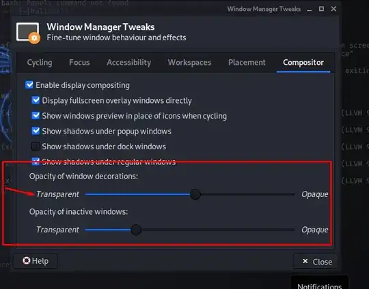369x289 pixels.
Task: Click the Notifications panel label
Action: [319, 286]
